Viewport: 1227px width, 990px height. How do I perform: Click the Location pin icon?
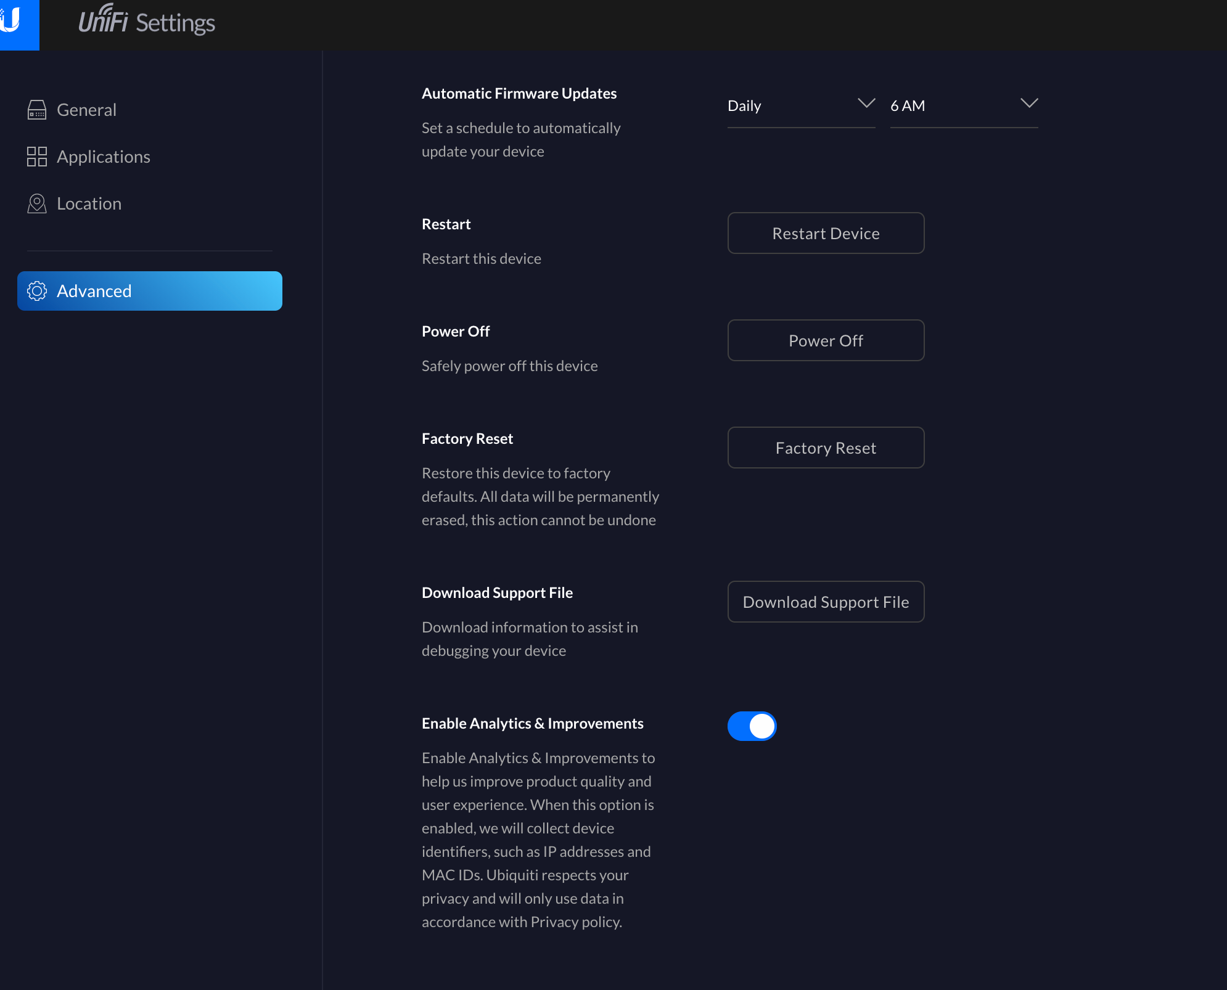pyautogui.click(x=37, y=203)
